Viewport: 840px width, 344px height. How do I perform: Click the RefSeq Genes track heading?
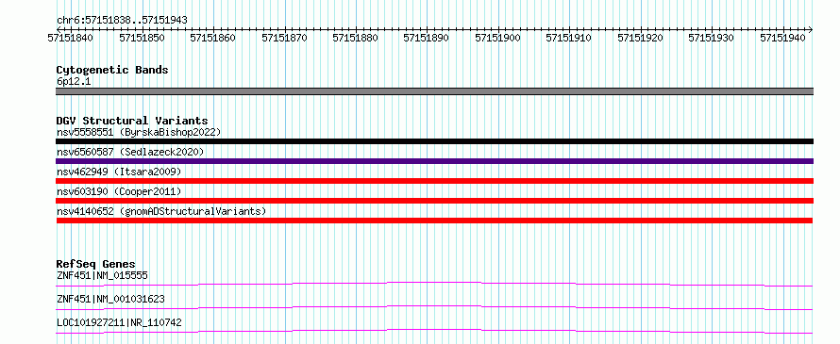96,264
